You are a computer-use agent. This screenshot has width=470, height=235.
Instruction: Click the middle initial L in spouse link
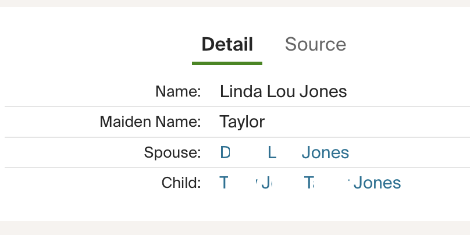tap(272, 153)
